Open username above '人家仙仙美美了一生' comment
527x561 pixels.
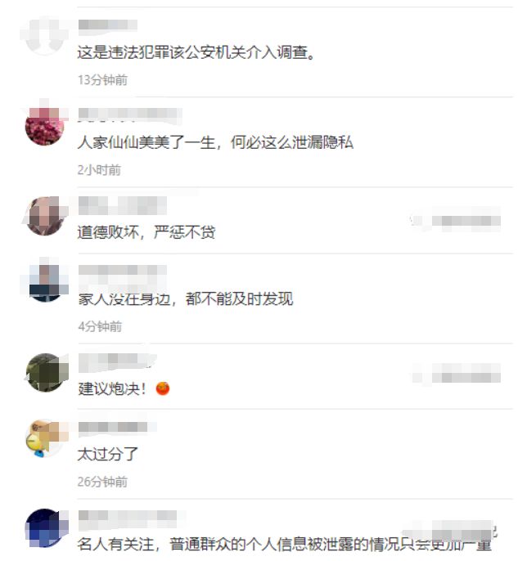coord(130,114)
